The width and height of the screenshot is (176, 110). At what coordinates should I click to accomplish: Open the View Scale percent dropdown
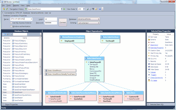[x=84, y=9]
